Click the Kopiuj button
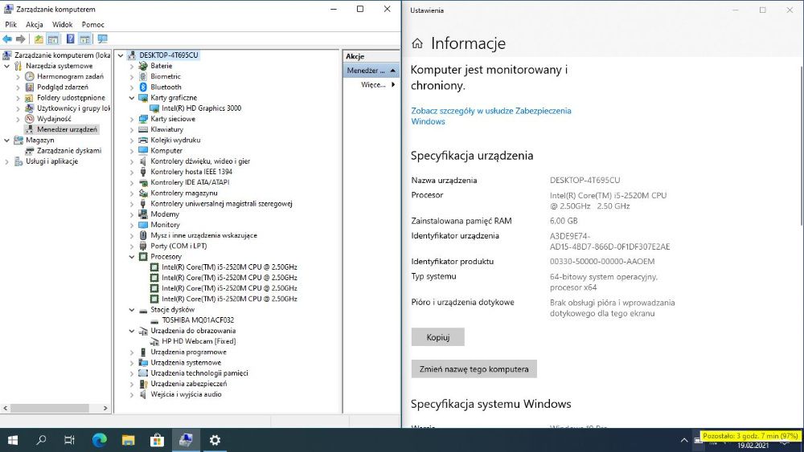Screen dimensions: 804x452 [438, 337]
